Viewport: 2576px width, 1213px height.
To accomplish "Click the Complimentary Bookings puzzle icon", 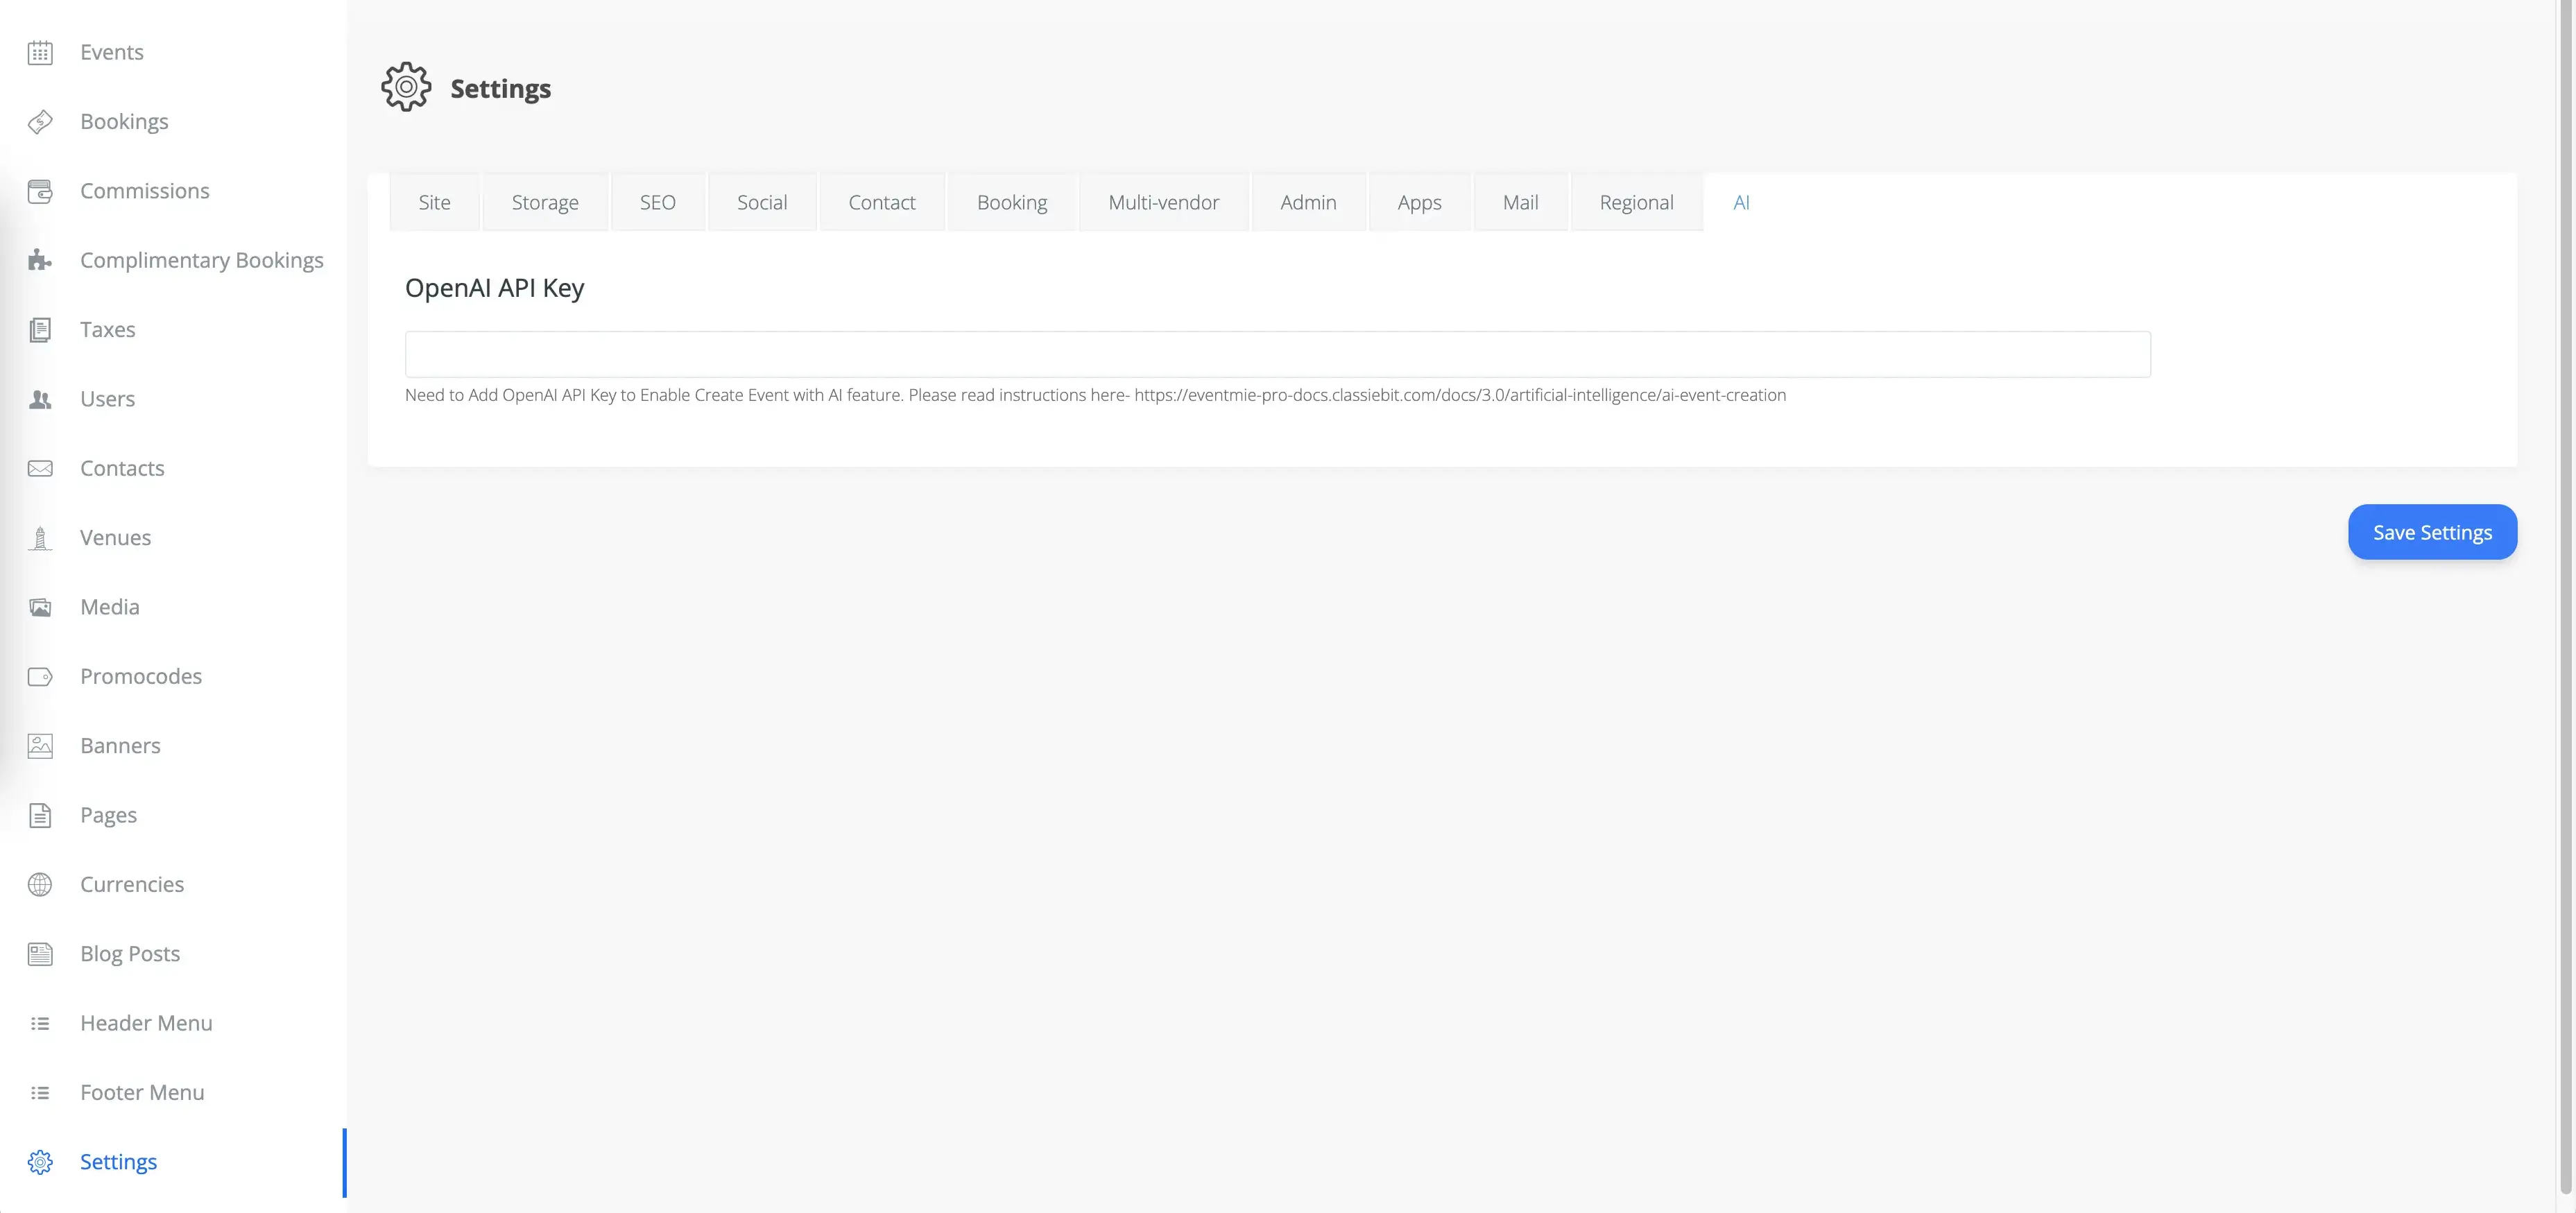I will click(40, 260).
